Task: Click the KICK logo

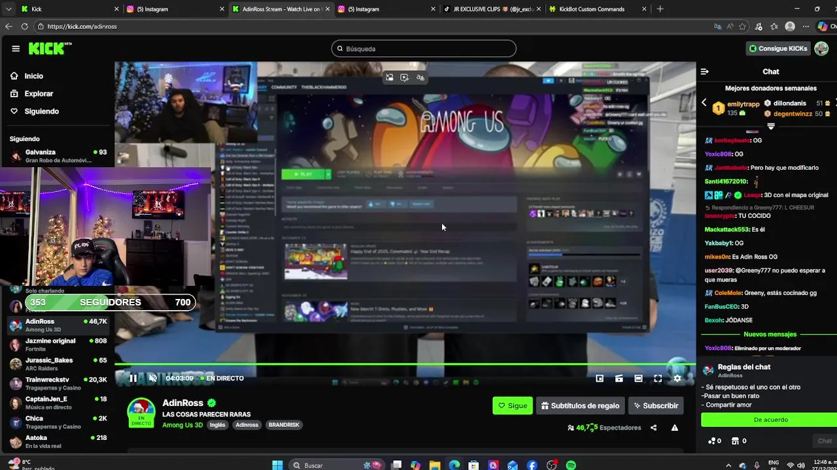Action: 50,48
